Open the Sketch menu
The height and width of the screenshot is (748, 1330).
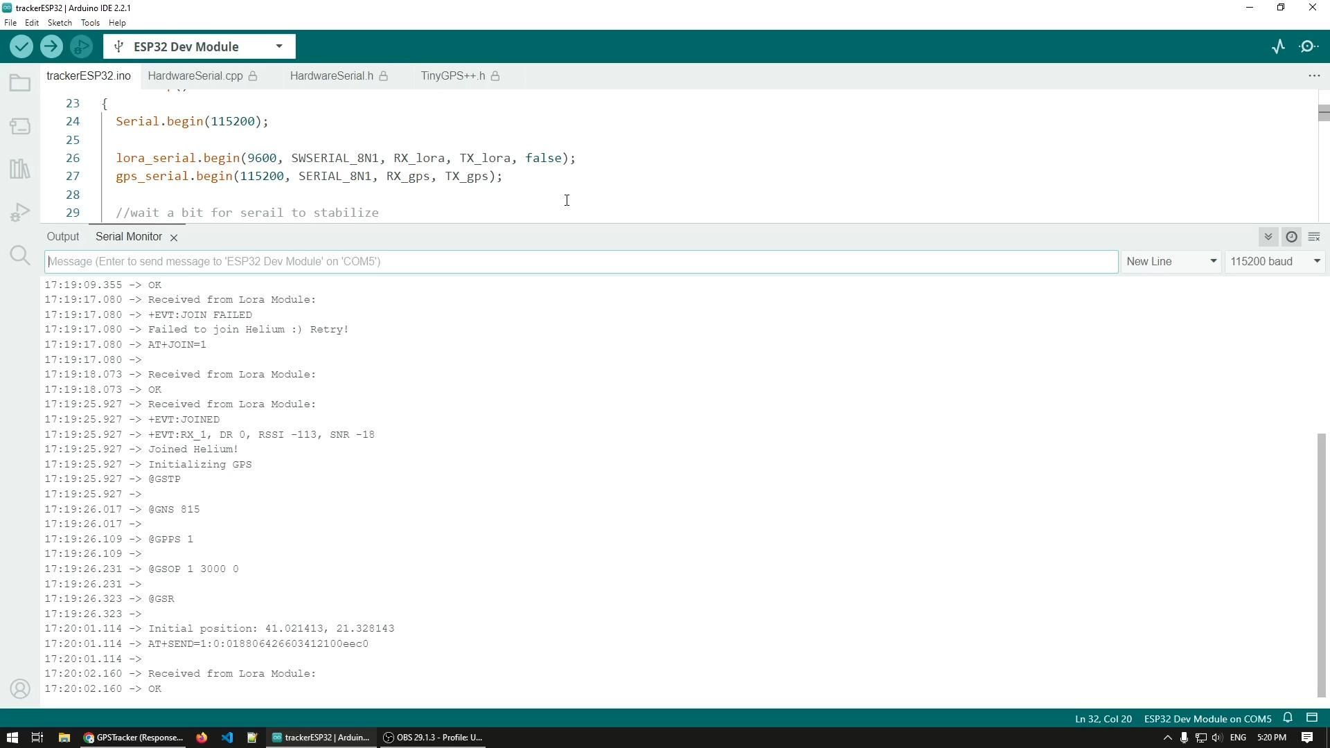tap(60, 23)
